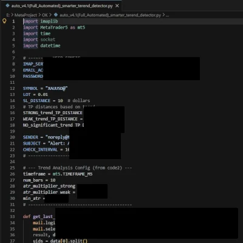Screen dimensions: 243x243
Task: Click 'WEAK_trend_TP_DISTANCE' variable
Action: tap(50, 119)
